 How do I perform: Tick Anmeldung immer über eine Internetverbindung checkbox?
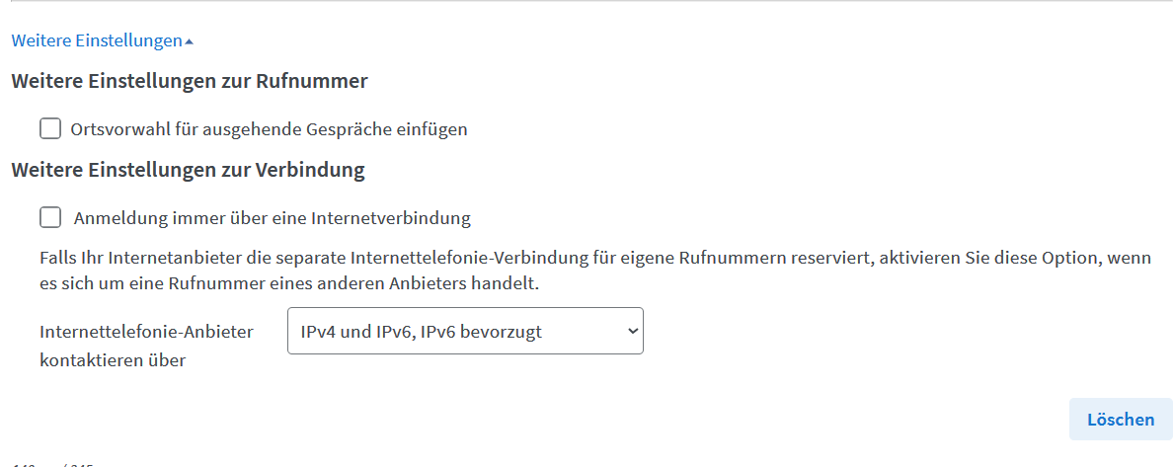point(50,218)
